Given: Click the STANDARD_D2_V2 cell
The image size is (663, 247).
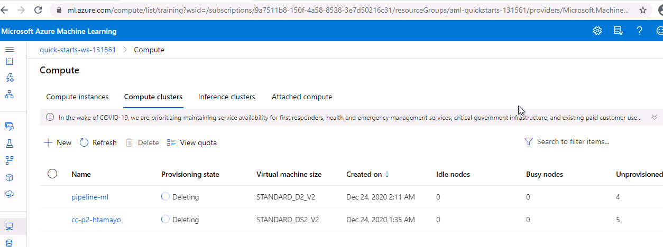Looking at the screenshot, I should (x=286, y=197).
